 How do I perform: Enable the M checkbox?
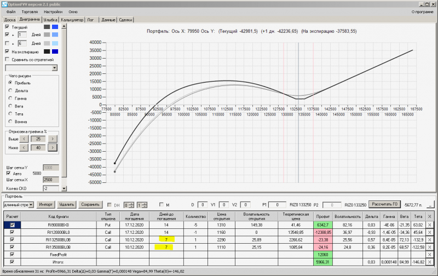pos(161,205)
